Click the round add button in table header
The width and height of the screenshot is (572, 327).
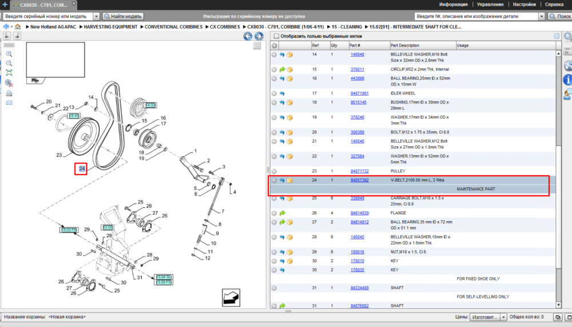click(275, 46)
